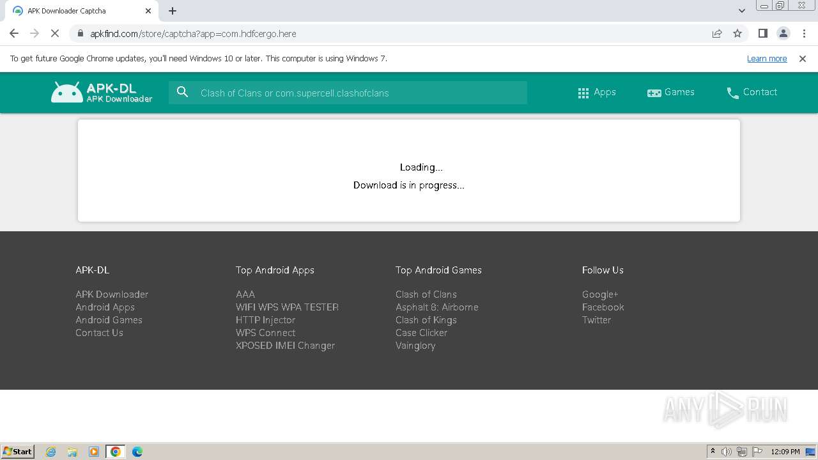818x460 pixels.
Task: Open Case Clicker link
Action: pos(421,333)
